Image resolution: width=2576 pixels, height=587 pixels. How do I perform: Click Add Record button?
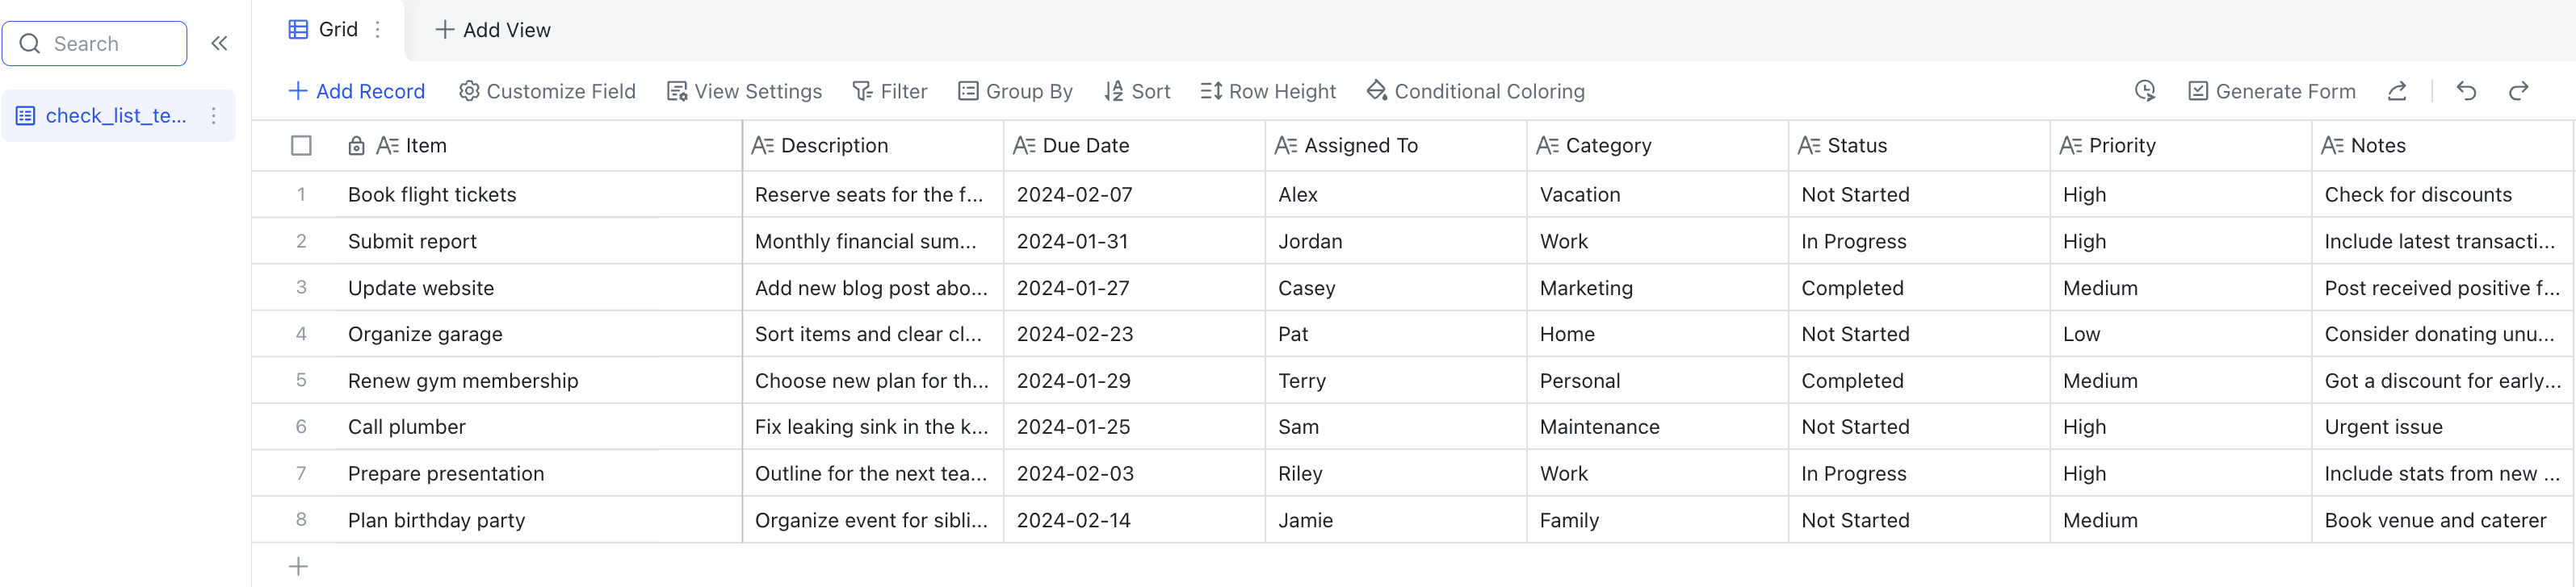click(356, 91)
